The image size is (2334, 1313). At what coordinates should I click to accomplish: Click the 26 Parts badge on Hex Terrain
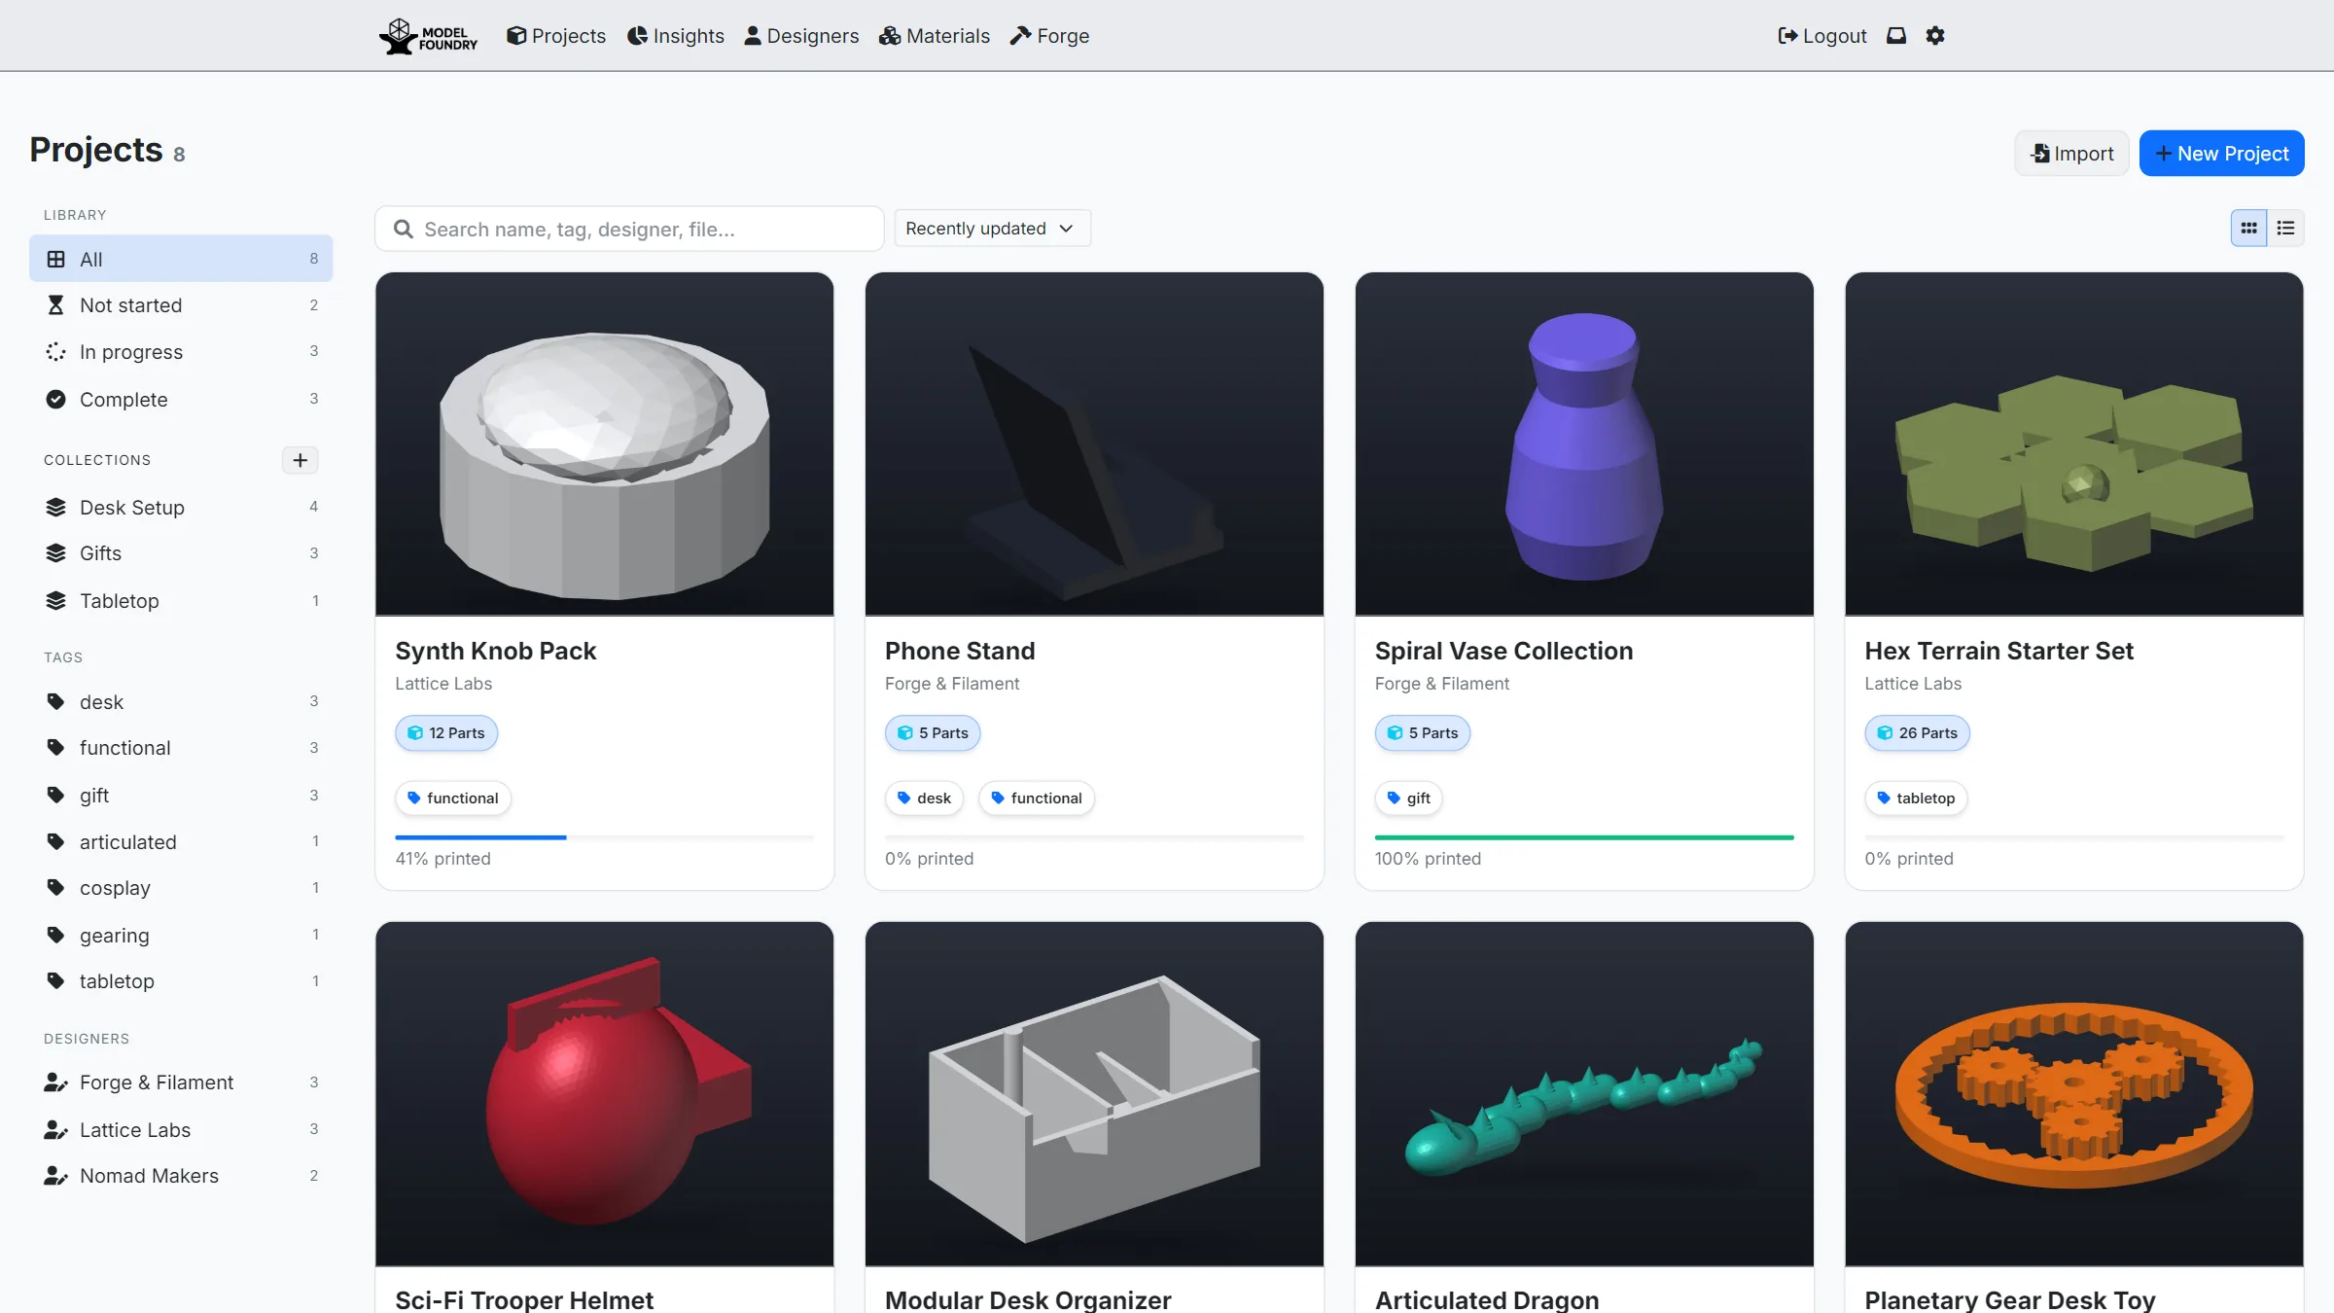click(1917, 733)
